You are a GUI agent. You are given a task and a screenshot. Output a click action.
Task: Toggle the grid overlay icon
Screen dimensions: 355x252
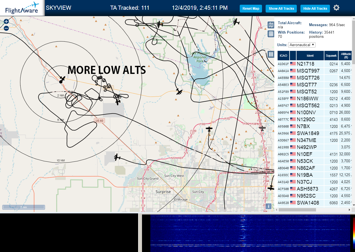pyautogui.click(x=271, y=34)
